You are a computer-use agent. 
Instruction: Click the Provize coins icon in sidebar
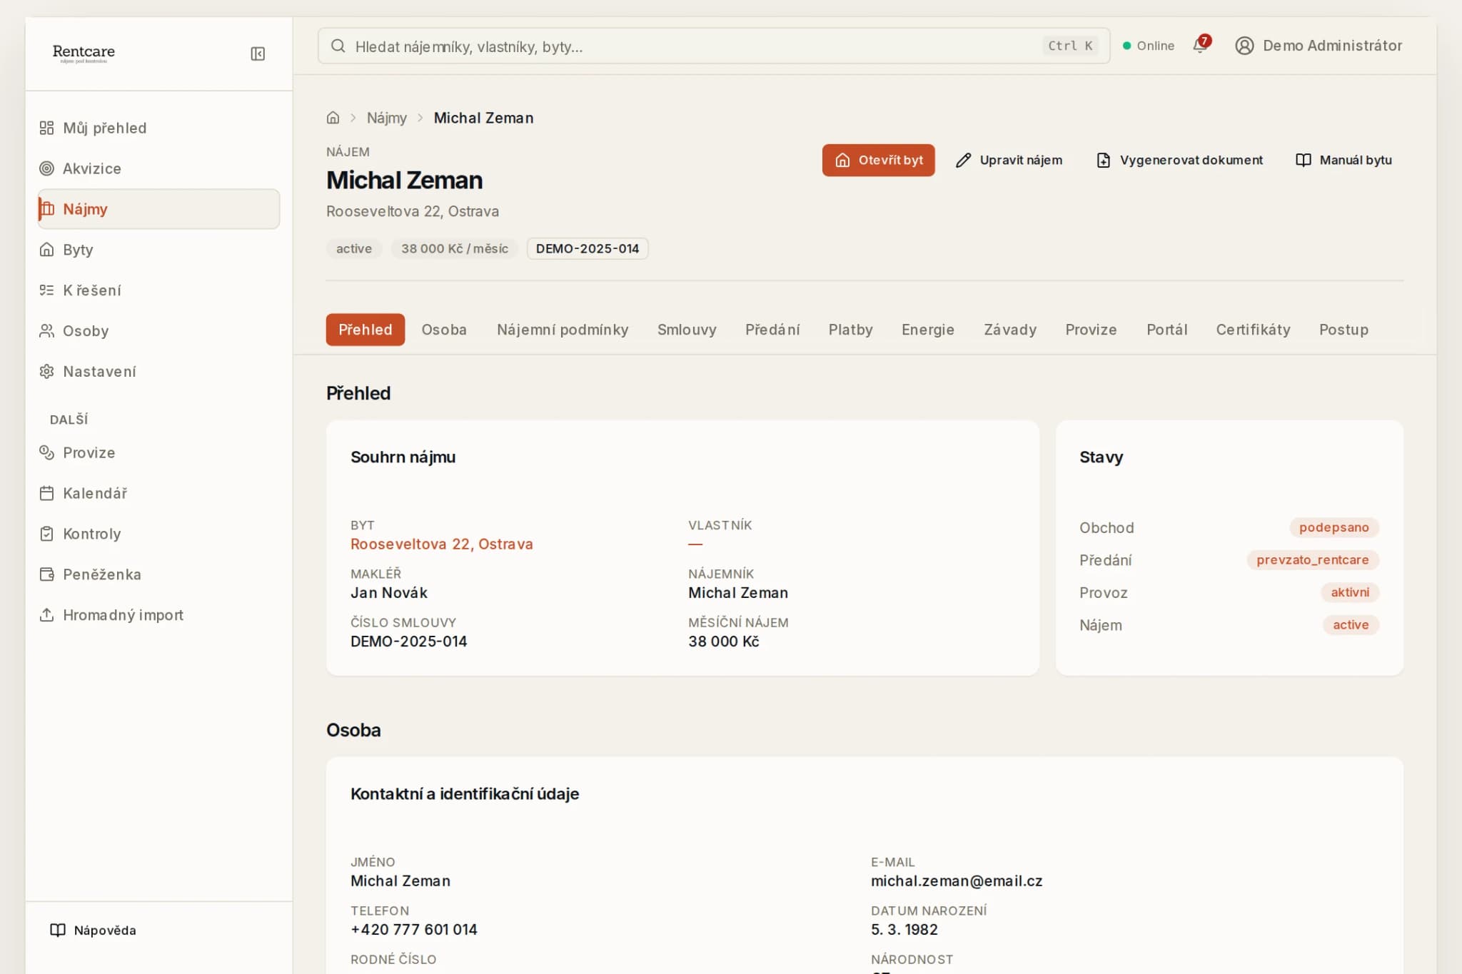tap(46, 452)
